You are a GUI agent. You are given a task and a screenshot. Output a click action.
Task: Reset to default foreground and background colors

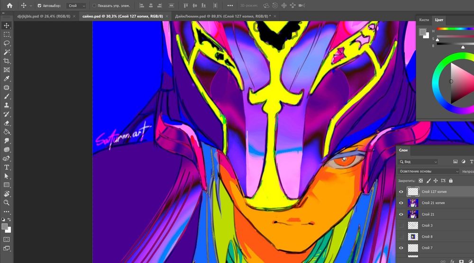coord(3,219)
